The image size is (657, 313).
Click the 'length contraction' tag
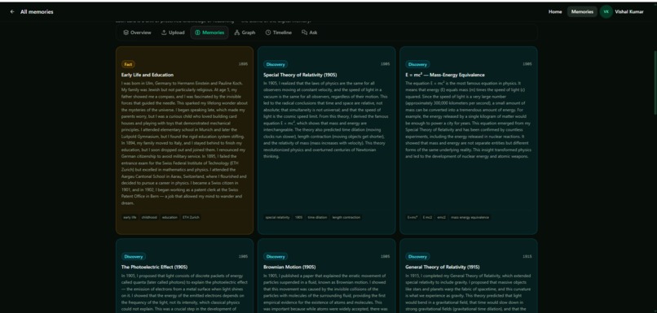pyautogui.click(x=346, y=217)
